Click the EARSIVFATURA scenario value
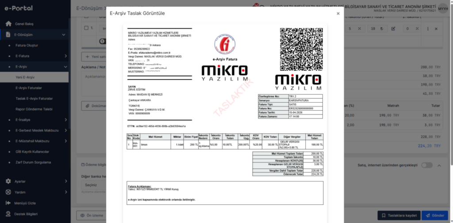The height and width of the screenshot is (223, 453). 299,100
